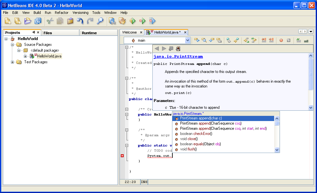Click the Open Project folder icon
The width and height of the screenshot is (317, 193).
point(28,21)
